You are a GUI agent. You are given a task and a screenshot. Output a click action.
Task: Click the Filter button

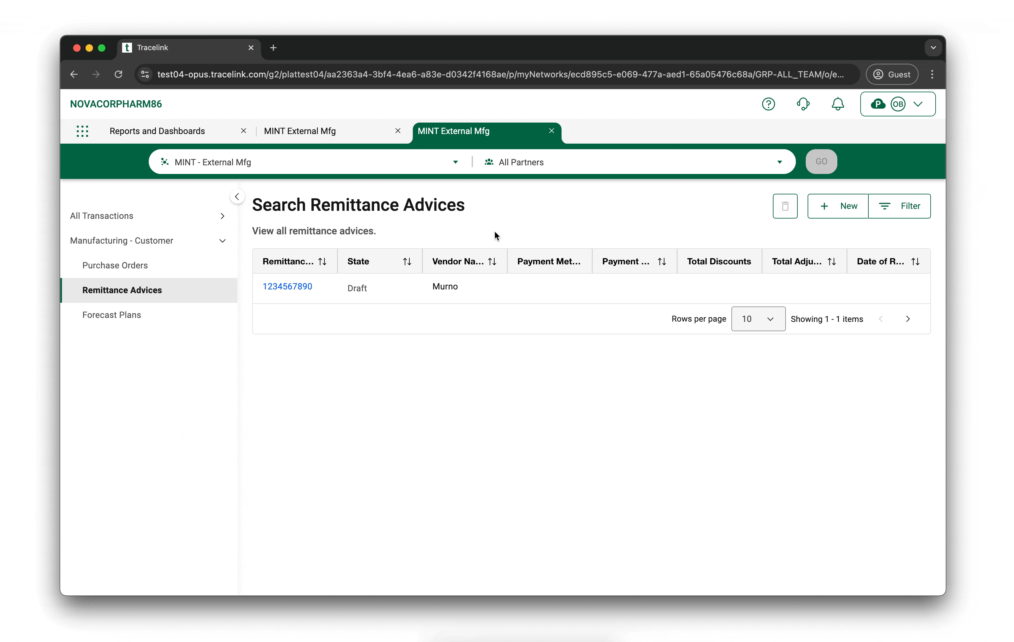[899, 206]
